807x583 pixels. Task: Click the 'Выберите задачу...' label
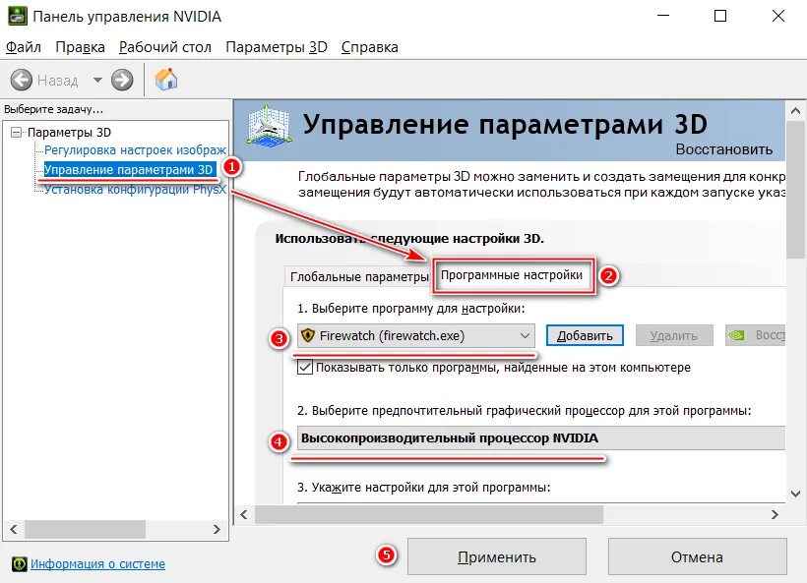(53, 109)
